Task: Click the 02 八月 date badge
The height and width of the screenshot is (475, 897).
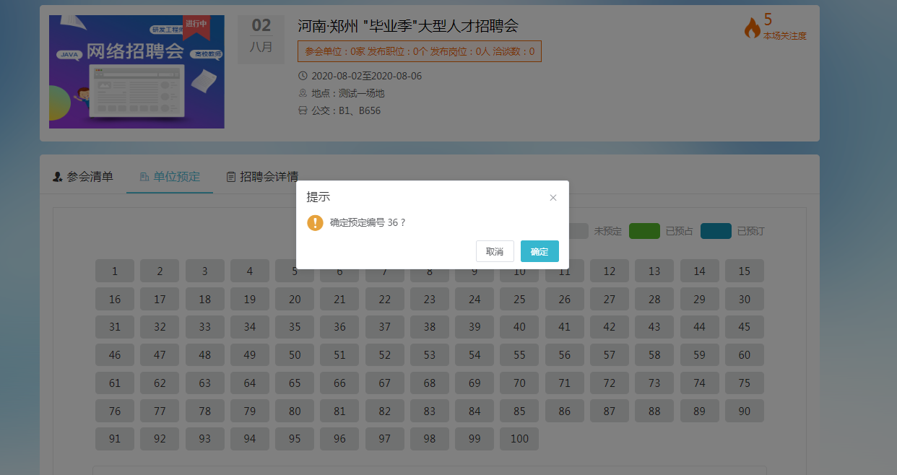Action: (261, 35)
